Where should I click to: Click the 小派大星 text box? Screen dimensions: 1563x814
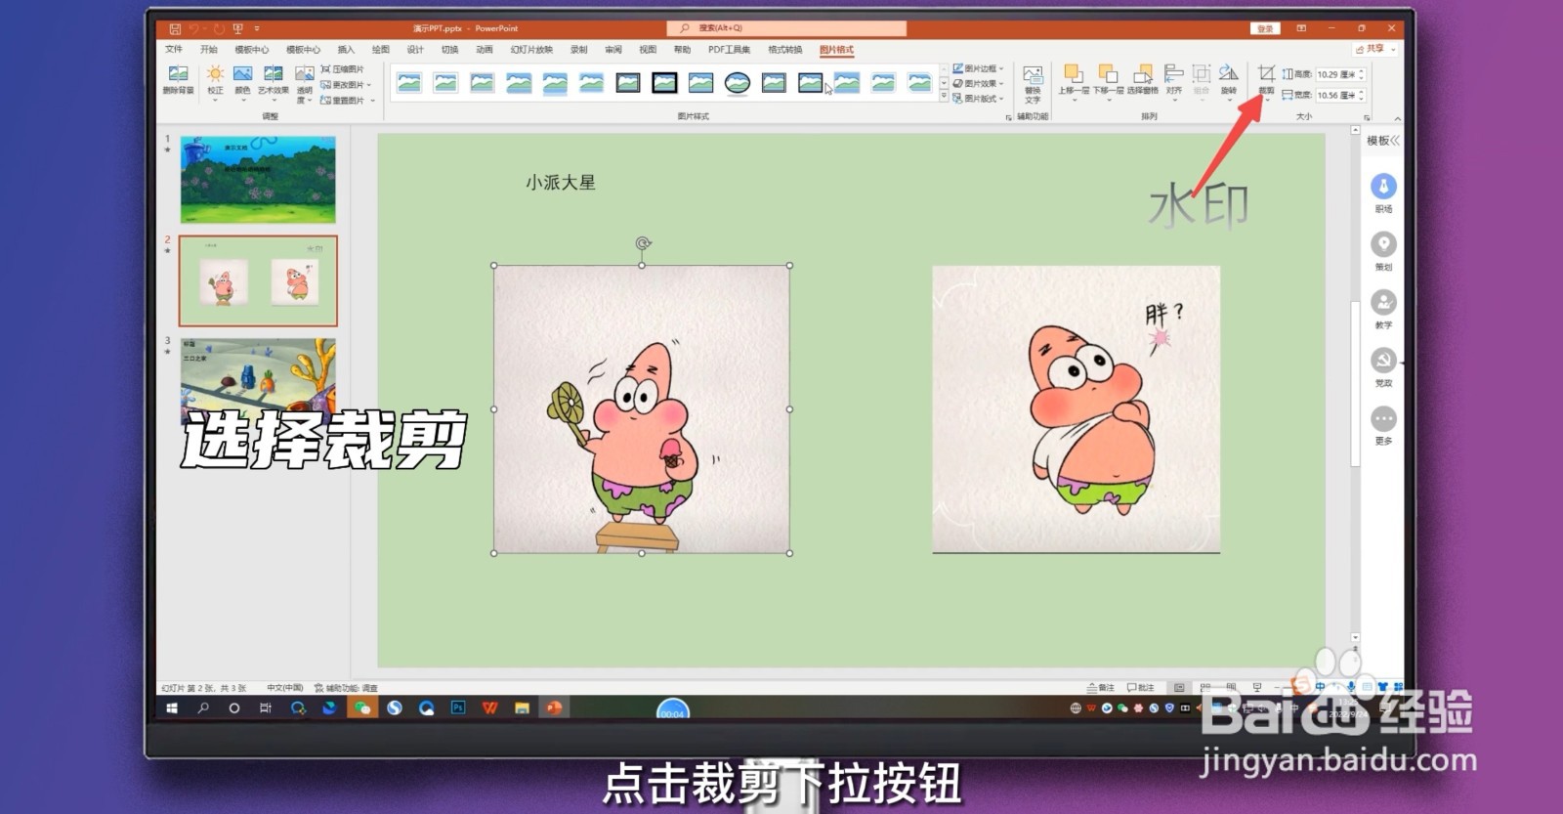[x=560, y=182]
